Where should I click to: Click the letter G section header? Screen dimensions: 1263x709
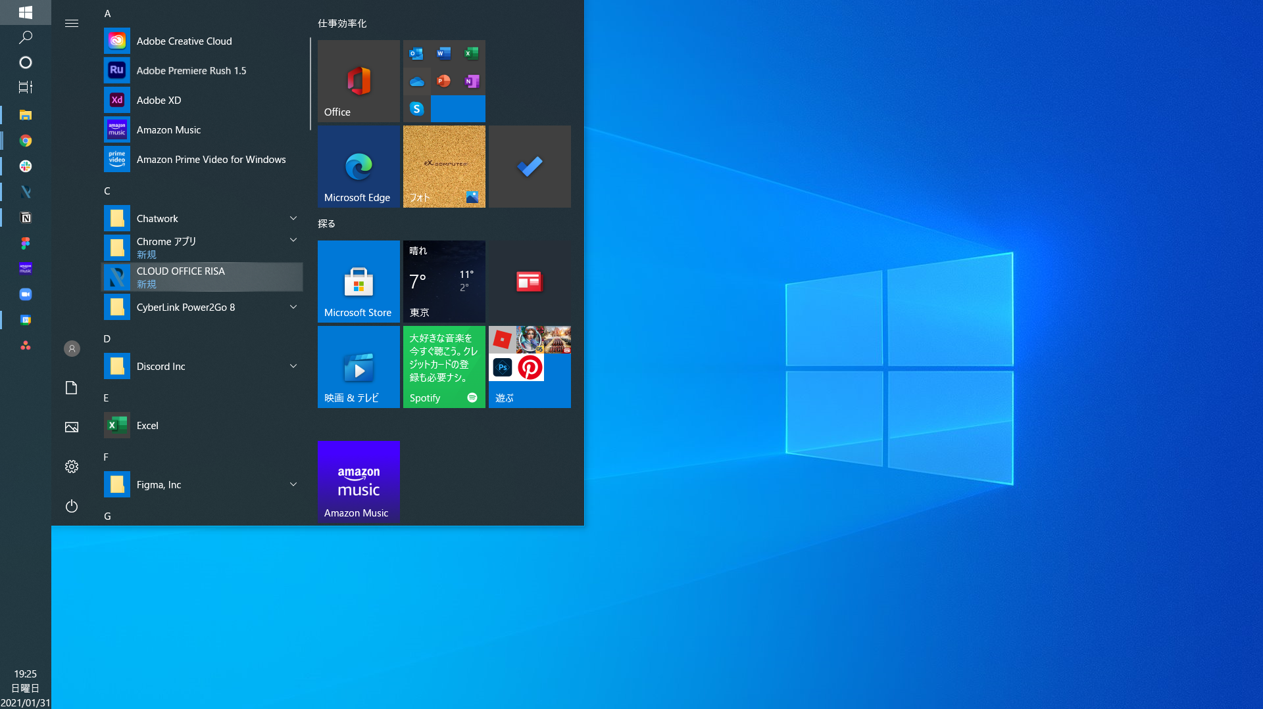(107, 516)
